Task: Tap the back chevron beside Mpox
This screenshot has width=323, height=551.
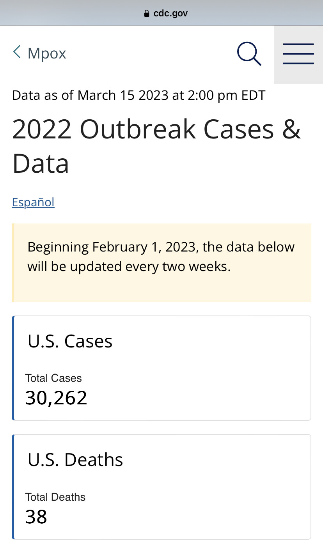Action: (x=16, y=51)
